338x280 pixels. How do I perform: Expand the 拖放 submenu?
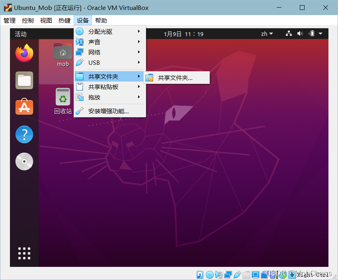click(x=110, y=97)
